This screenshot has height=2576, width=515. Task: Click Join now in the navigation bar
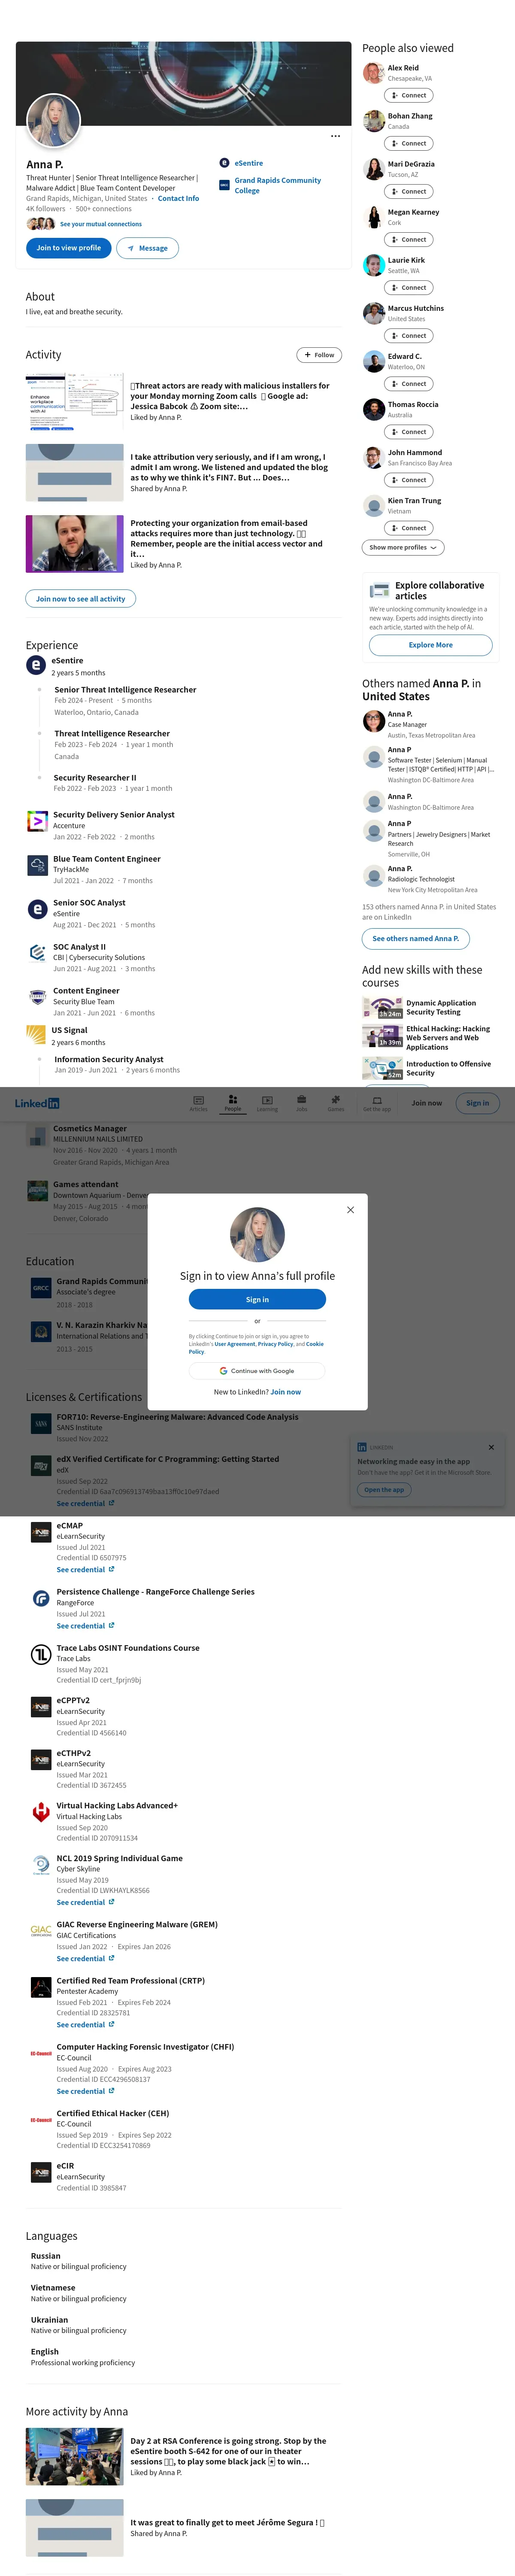[x=427, y=1103]
